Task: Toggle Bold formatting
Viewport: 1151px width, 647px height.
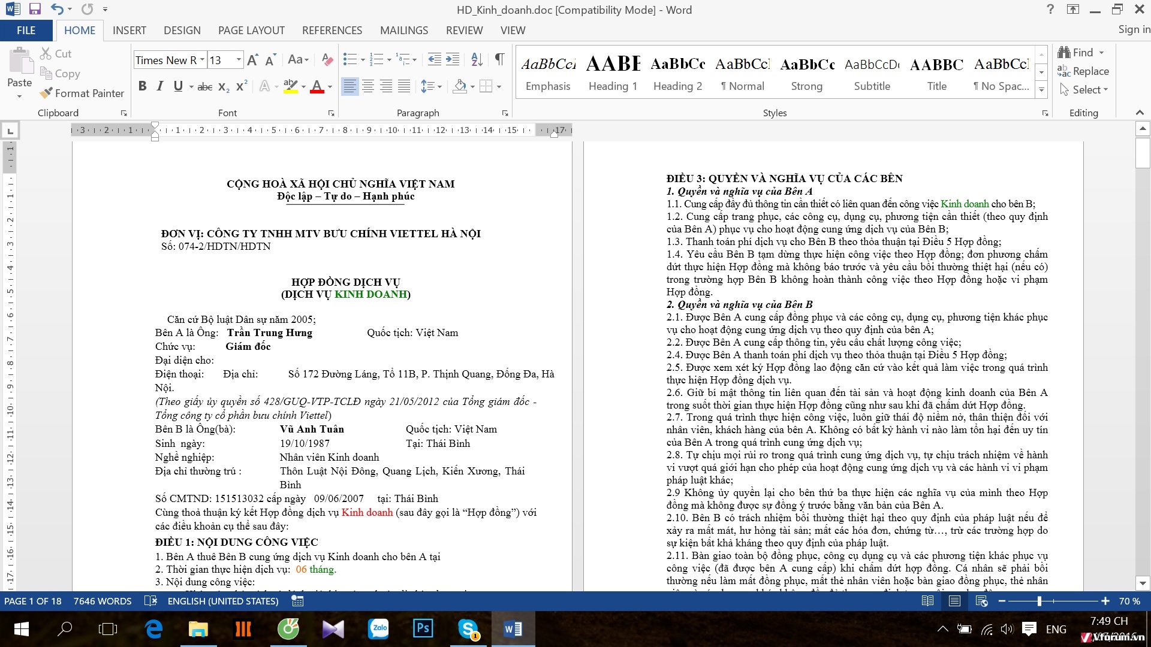Action: point(142,86)
